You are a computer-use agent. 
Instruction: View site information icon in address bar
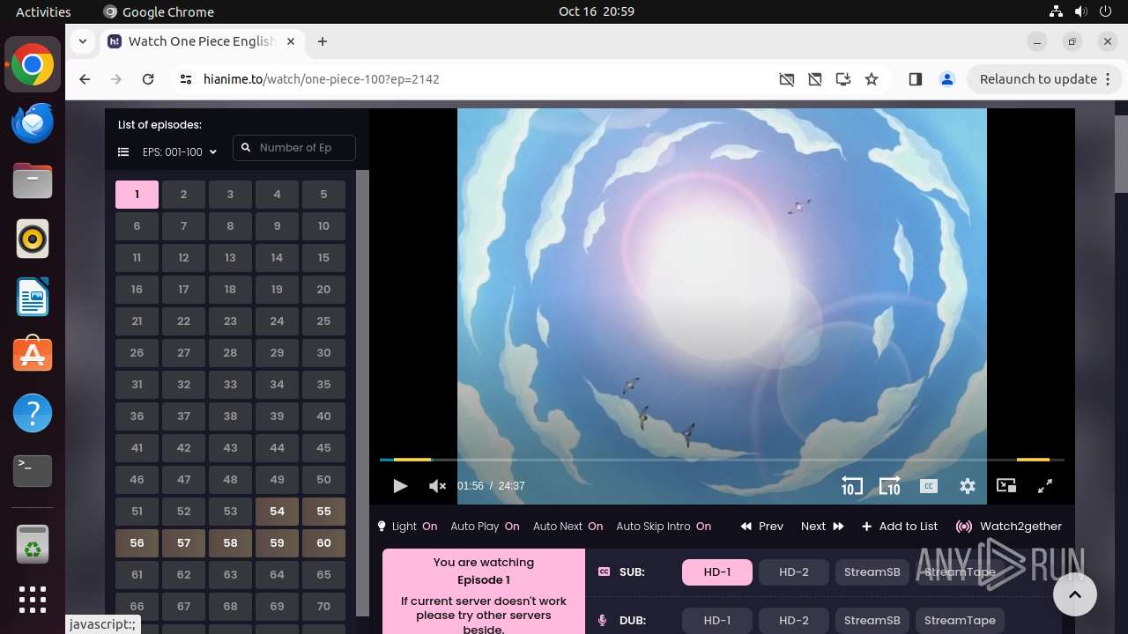click(x=185, y=79)
